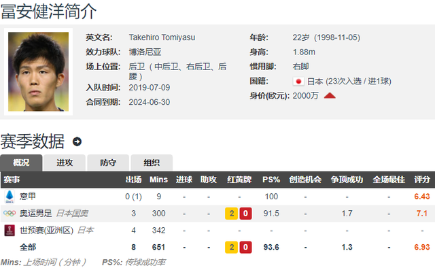
Task: Open the 概况 tab
Action: click(x=21, y=163)
